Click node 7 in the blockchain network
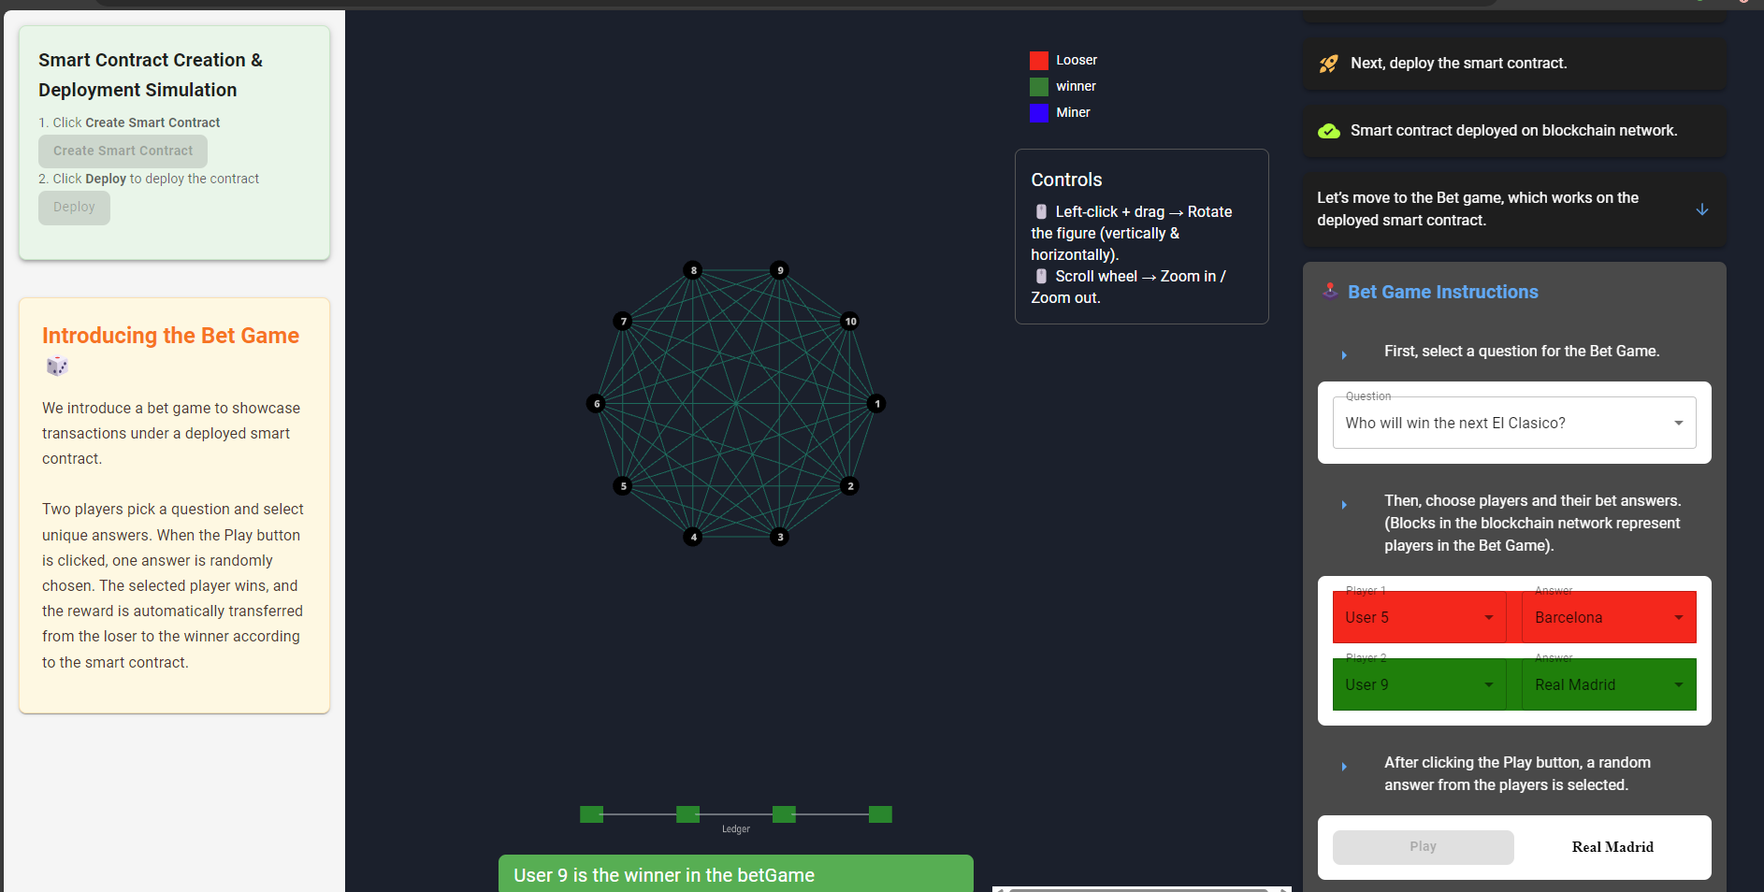 (x=623, y=322)
